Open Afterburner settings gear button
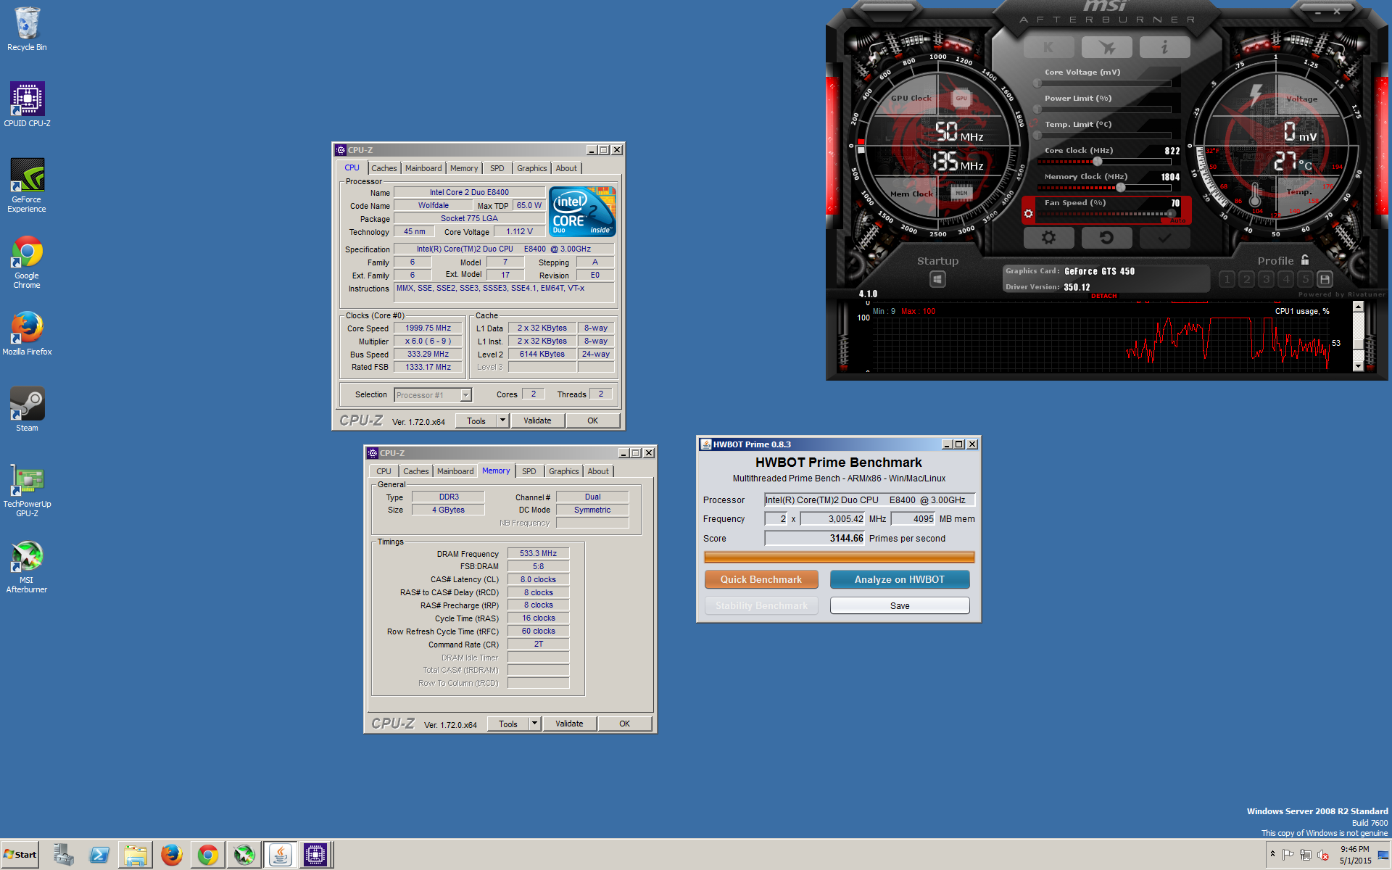 click(1048, 237)
